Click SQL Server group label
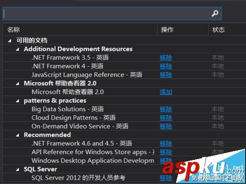Screen dimensions: 246x184 pos(40,169)
